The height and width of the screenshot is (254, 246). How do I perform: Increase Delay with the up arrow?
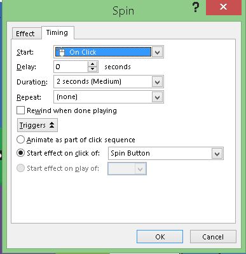92,64
